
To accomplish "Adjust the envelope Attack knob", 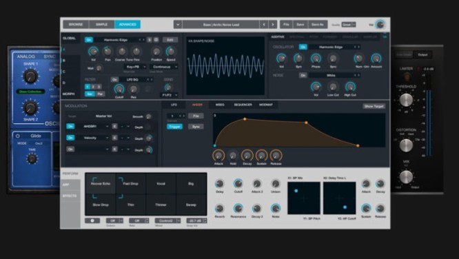I will point(218,156).
